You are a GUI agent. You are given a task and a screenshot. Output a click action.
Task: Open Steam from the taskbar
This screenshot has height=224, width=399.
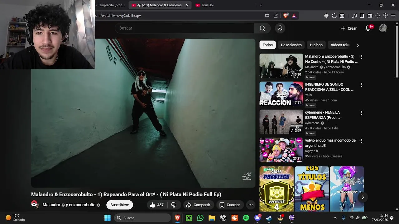click(x=269, y=218)
